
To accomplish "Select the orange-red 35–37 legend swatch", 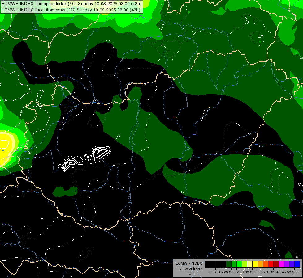I will [266, 264].
